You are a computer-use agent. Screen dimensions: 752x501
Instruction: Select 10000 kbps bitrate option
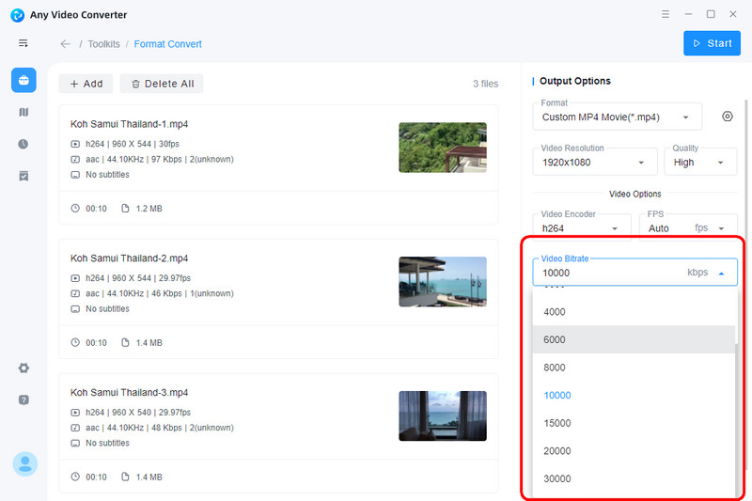633,395
